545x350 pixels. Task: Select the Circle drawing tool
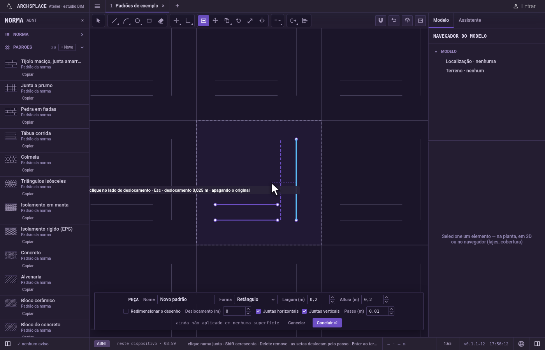(137, 21)
